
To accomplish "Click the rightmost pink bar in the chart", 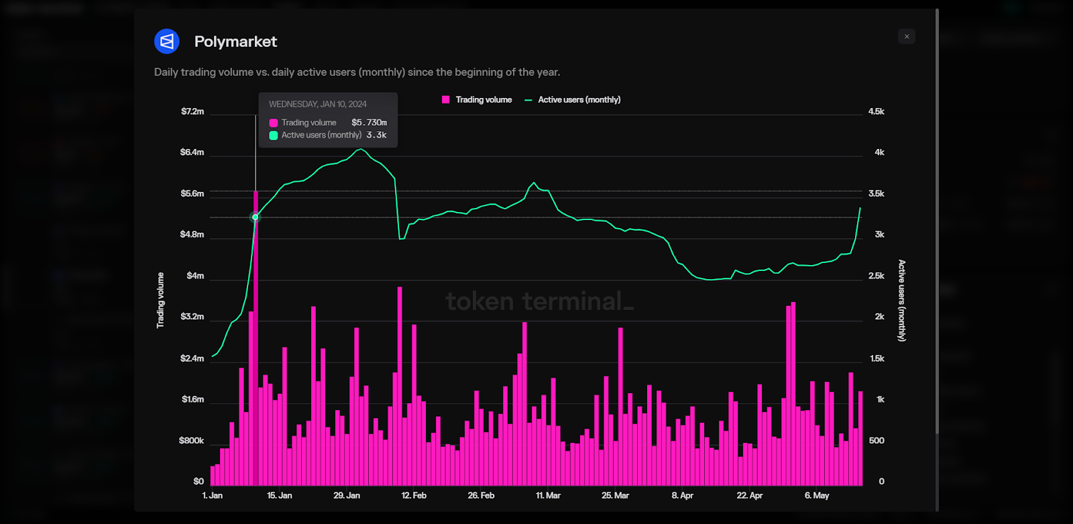I will click(860, 437).
